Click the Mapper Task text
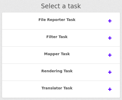 [57, 54]
